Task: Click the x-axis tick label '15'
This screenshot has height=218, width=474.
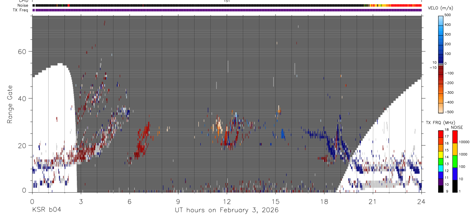Action: point(276,201)
